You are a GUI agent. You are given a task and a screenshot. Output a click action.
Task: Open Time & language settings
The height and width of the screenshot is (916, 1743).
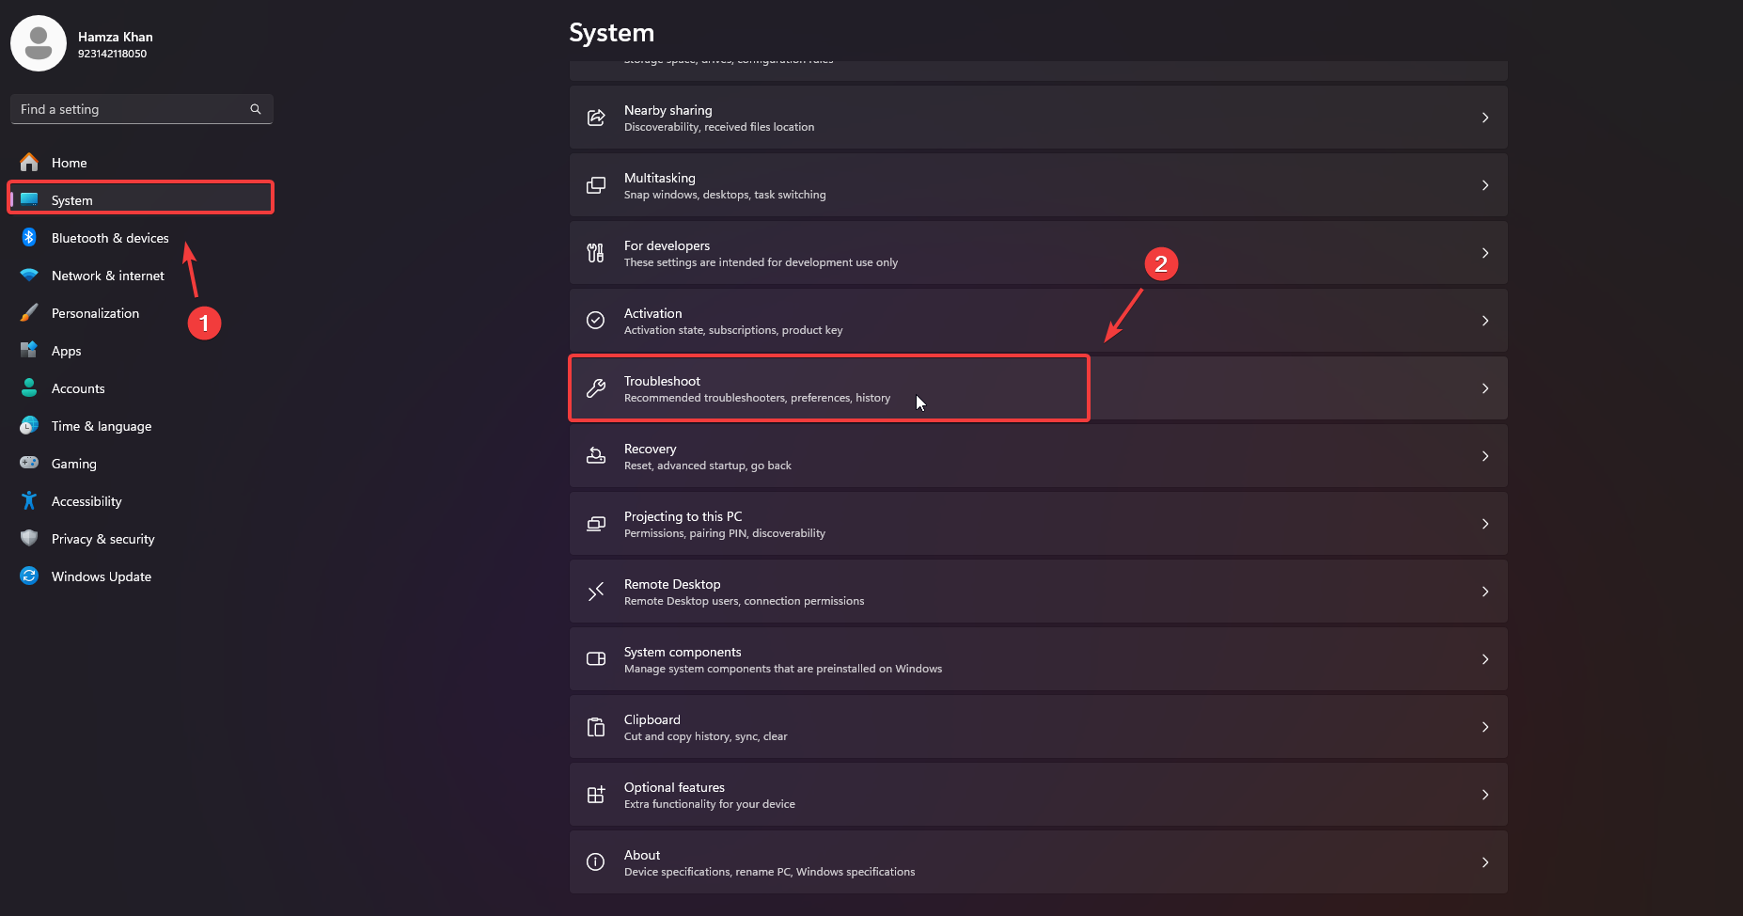coord(102,426)
